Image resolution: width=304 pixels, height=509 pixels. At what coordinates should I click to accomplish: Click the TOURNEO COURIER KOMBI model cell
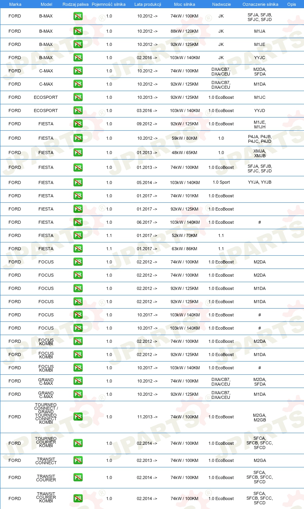46,442
